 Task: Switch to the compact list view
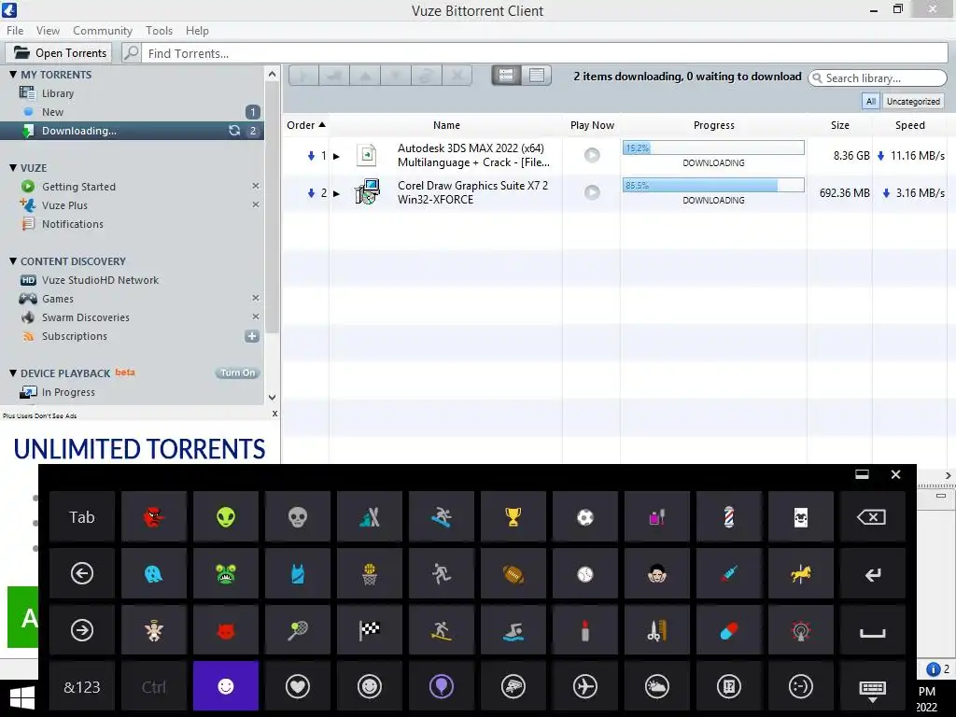537,75
